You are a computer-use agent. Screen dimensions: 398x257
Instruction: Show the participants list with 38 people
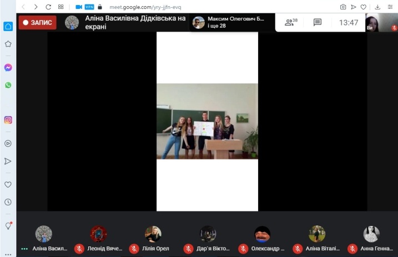291,22
